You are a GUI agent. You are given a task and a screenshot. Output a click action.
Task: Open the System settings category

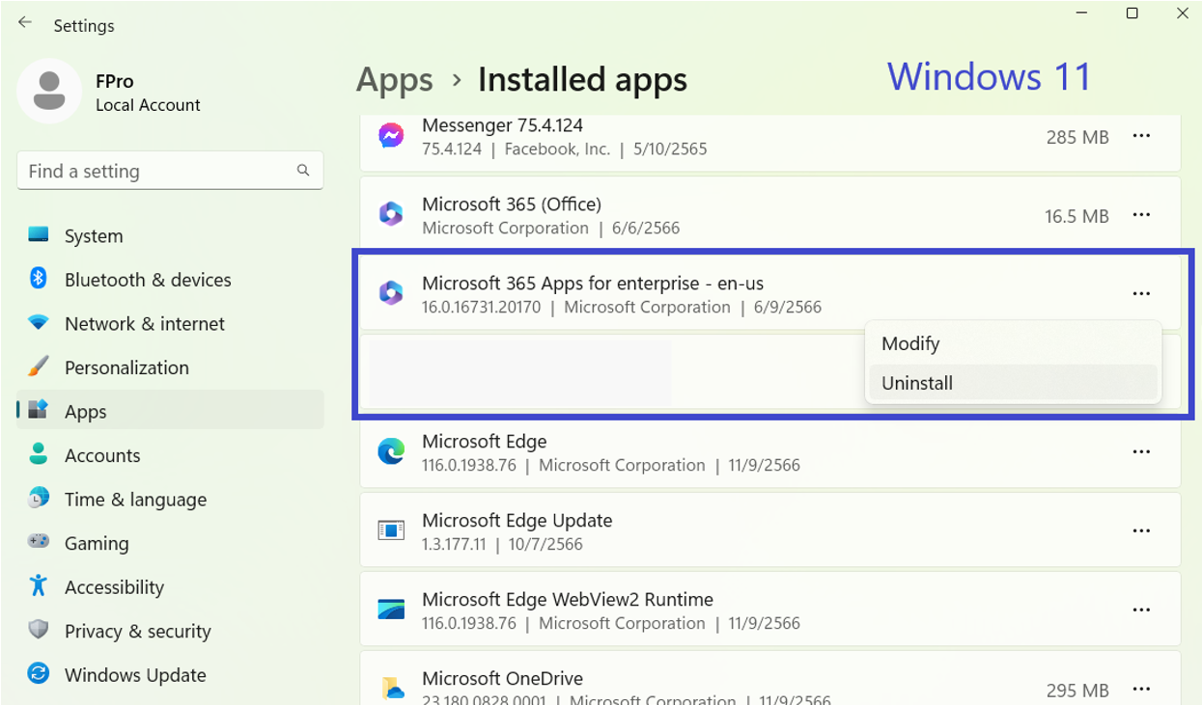point(93,236)
